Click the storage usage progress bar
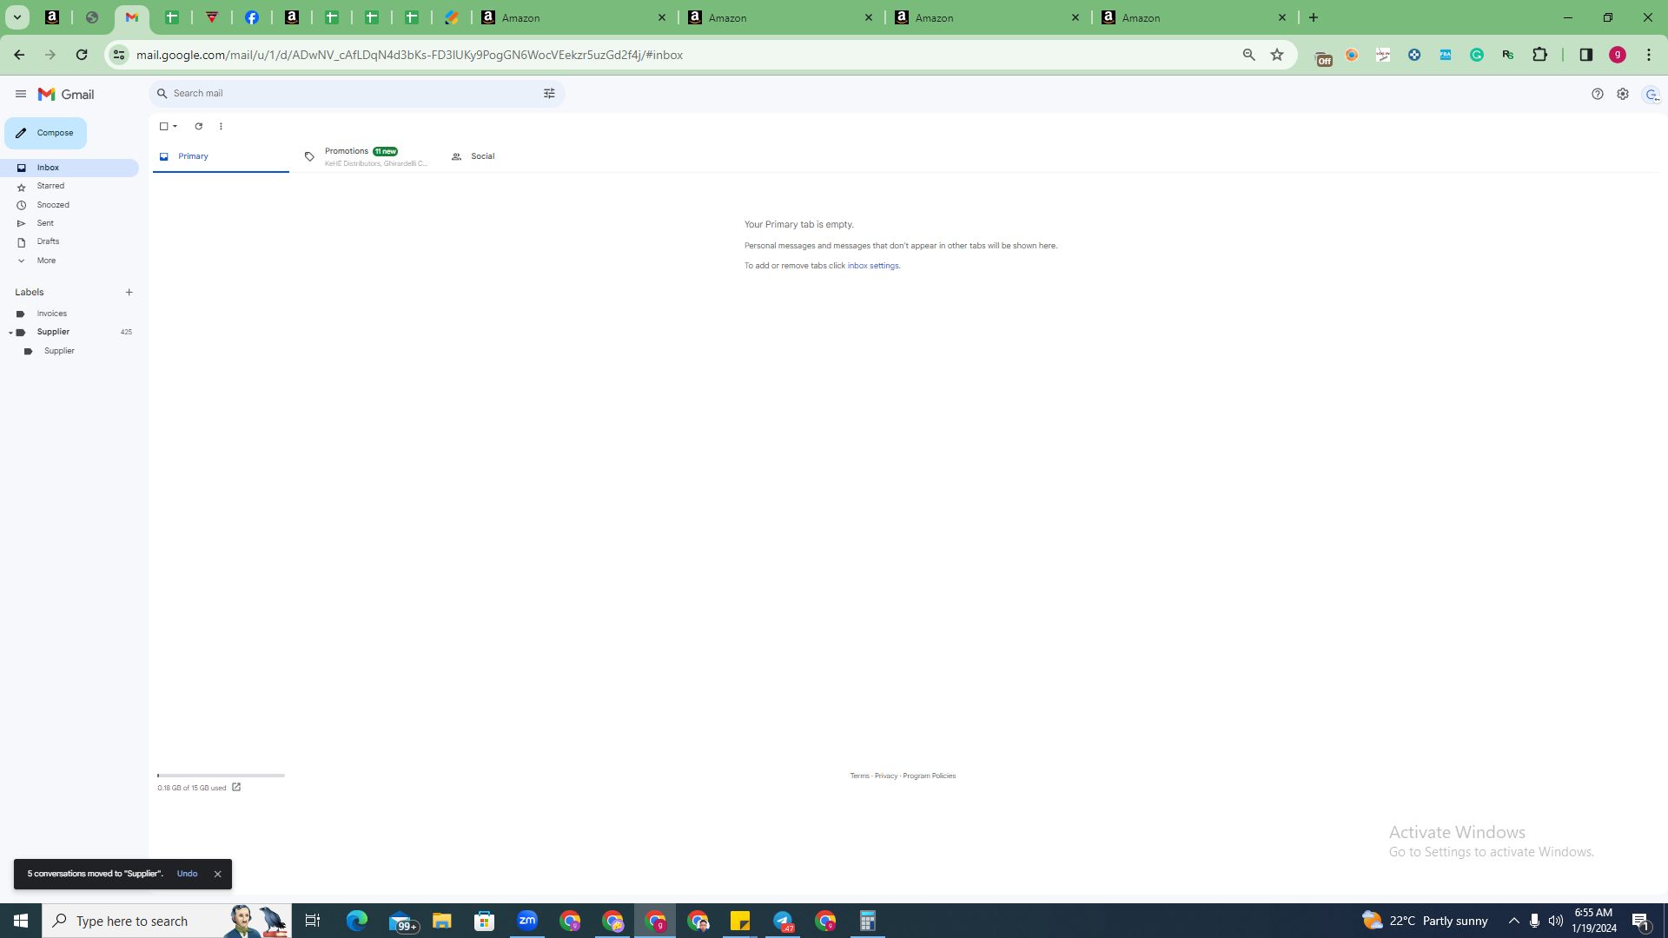The width and height of the screenshot is (1668, 938). pyautogui.click(x=221, y=776)
